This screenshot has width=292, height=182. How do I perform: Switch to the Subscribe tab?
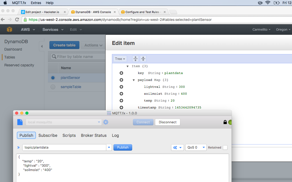click(x=48, y=135)
